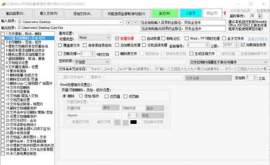This screenshot has width=270, height=165.
Task: Select list row 25.图片专用处理
Action: point(27,133)
